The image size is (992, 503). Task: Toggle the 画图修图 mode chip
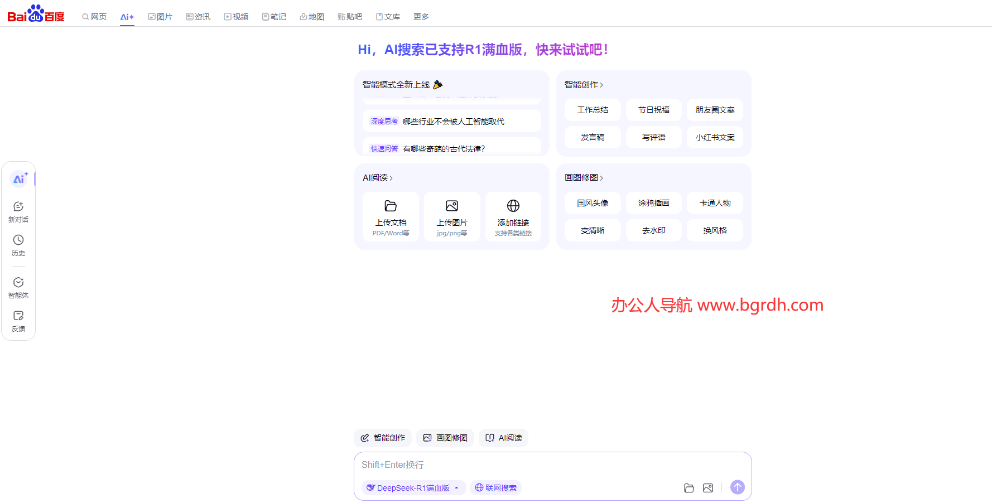(x=445, y=438)
